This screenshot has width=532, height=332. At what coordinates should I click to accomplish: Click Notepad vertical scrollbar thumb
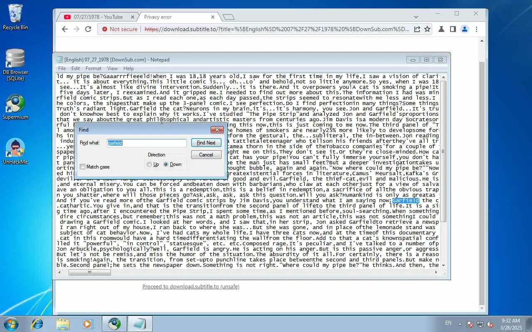click(x=443, y=151)
